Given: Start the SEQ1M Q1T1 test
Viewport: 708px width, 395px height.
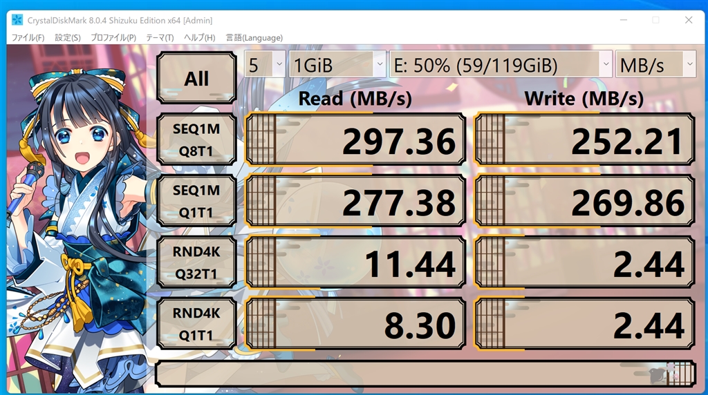Looking at the screenshot, I should pyautogui.click(x=196, y=201).
